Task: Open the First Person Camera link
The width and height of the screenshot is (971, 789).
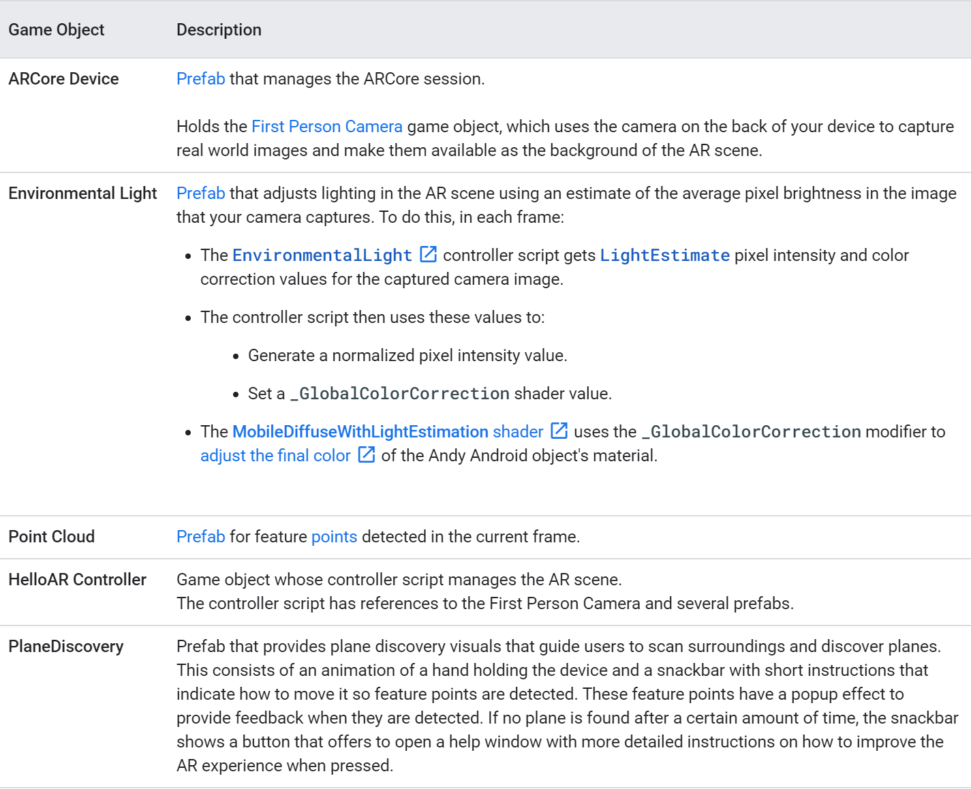Action: coord(326,127)
